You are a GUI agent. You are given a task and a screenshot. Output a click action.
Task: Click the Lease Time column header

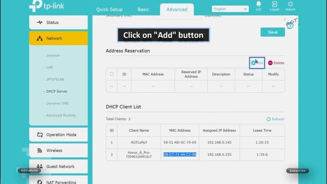[x=262, y=130]
